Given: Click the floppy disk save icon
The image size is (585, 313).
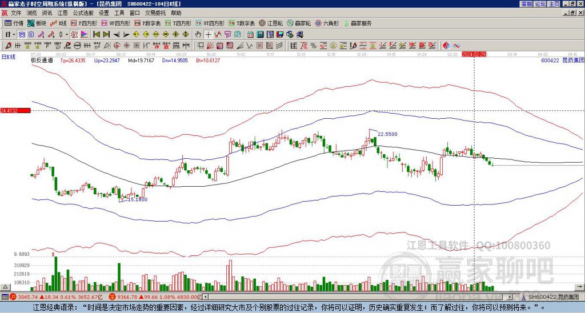Looking at the screenshot, I should pyautogui.click(x=280, y=34).
